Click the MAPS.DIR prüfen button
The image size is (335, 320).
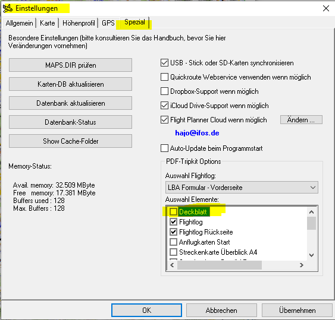[x=70, y=65]
